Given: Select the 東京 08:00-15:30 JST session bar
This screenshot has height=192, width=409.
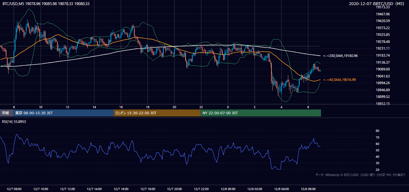Looking at the screenshot, I should click(64, 113).
